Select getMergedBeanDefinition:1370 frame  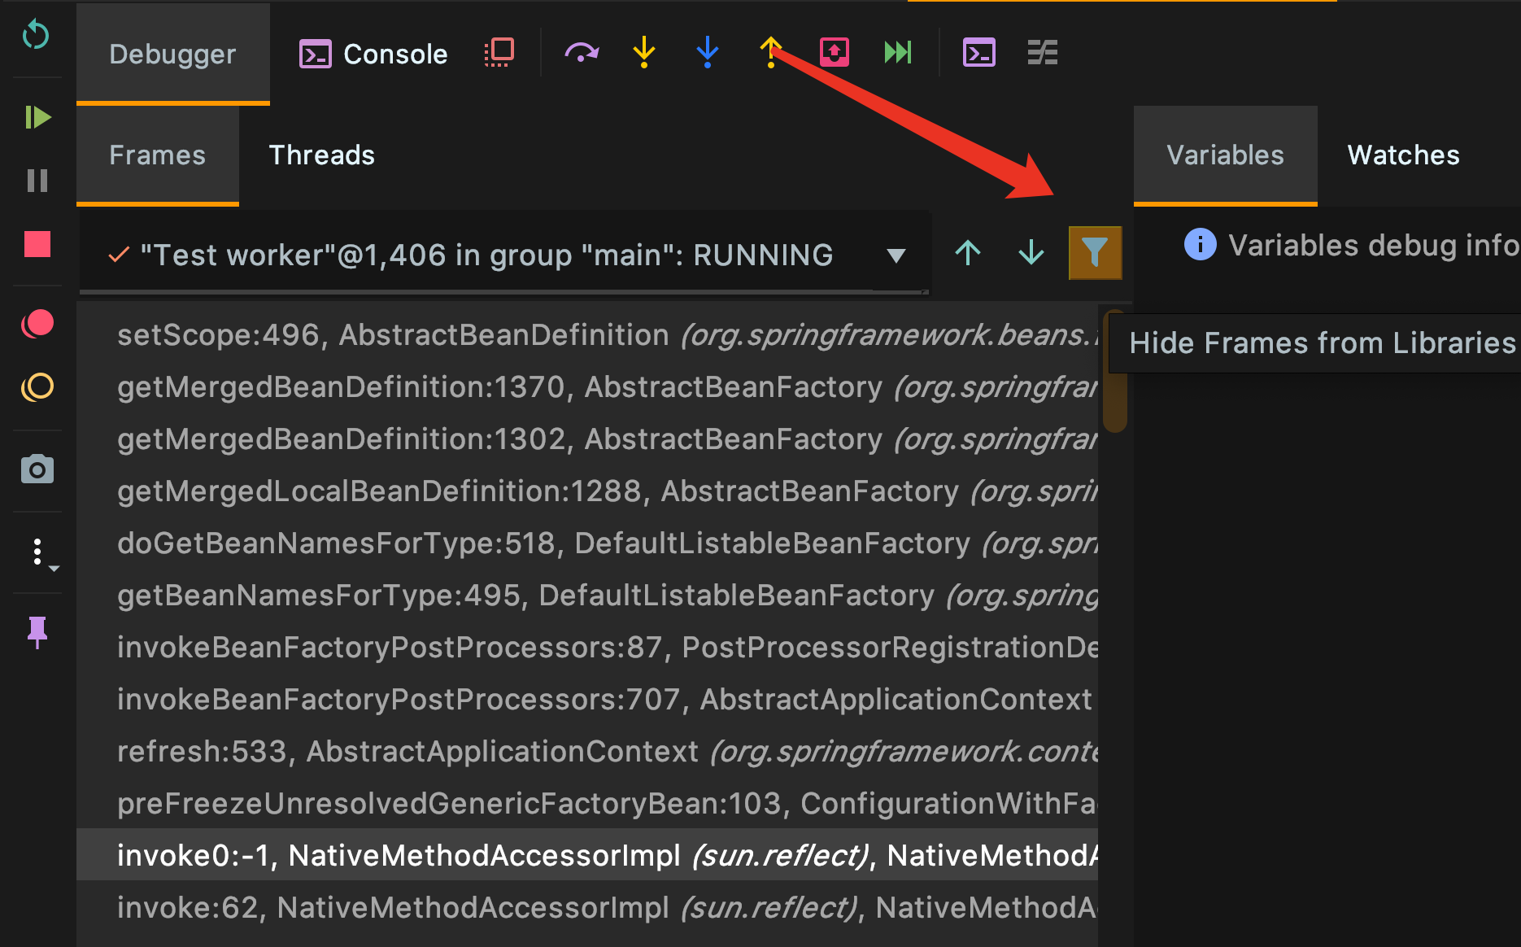point(587,387)
